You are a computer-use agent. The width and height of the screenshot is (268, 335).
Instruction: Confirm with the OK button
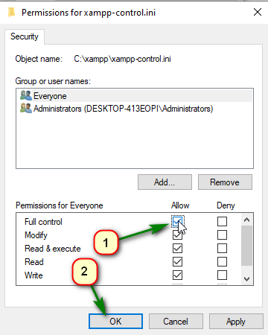click(115, 322)
